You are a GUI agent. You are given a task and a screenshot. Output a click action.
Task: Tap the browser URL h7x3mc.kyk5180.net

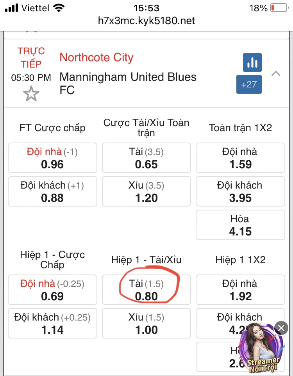[146, 21]
